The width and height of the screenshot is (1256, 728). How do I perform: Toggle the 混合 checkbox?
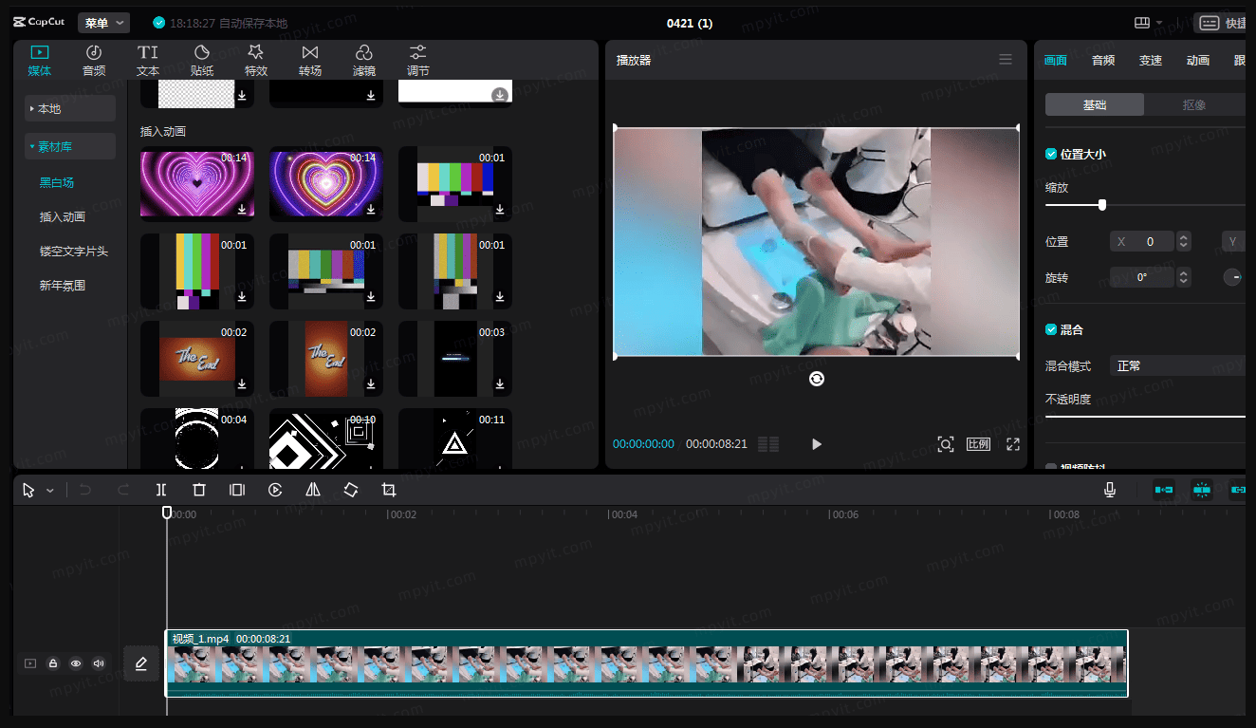(x=1051, y=329)
